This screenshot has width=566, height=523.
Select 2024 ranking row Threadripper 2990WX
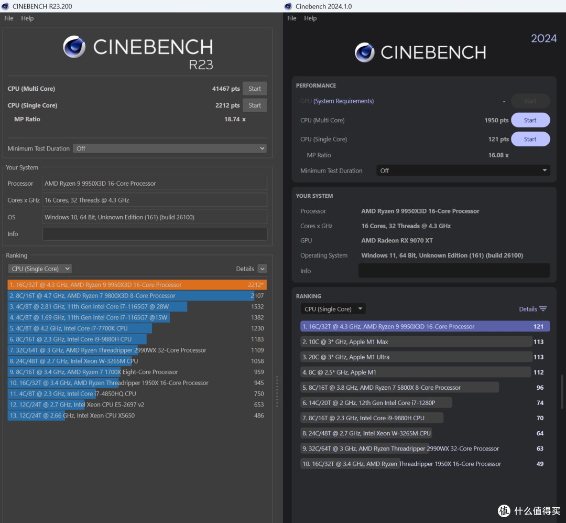pos(425,449)
